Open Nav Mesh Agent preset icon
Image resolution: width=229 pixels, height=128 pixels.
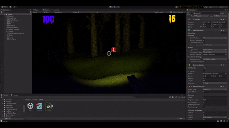click(x=224, y=86)
